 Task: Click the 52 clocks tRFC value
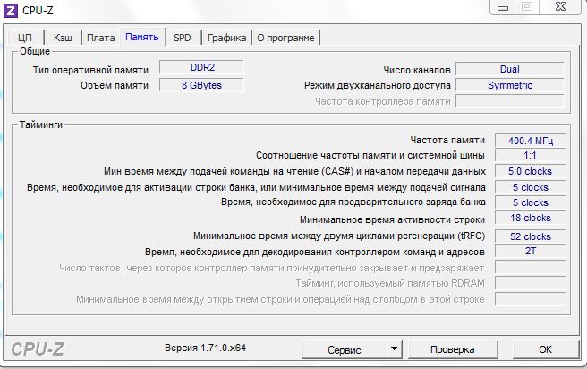pos(530,236)
